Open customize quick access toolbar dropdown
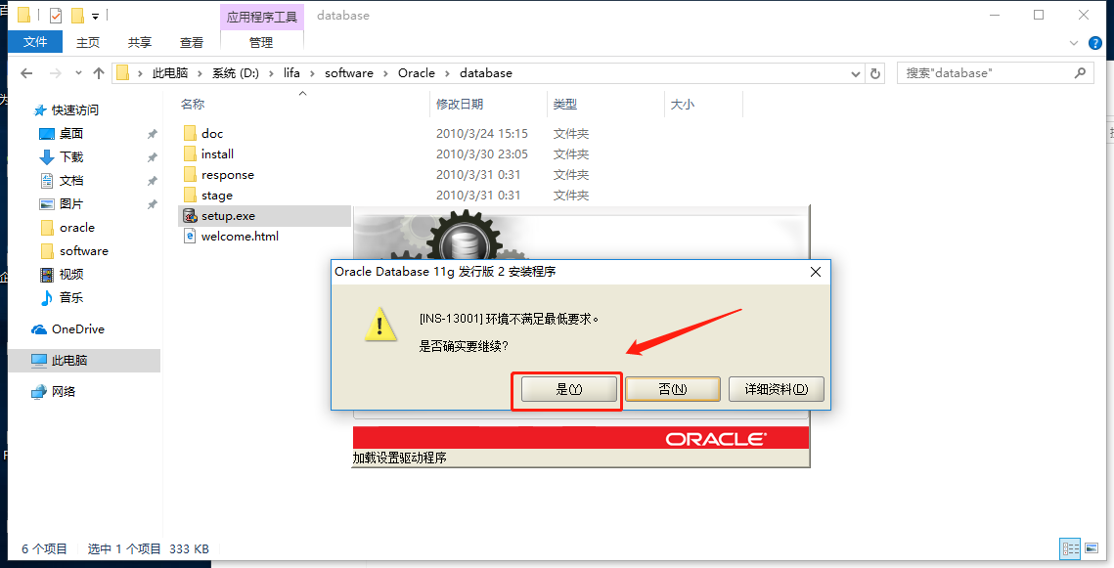 pos(95,15)
